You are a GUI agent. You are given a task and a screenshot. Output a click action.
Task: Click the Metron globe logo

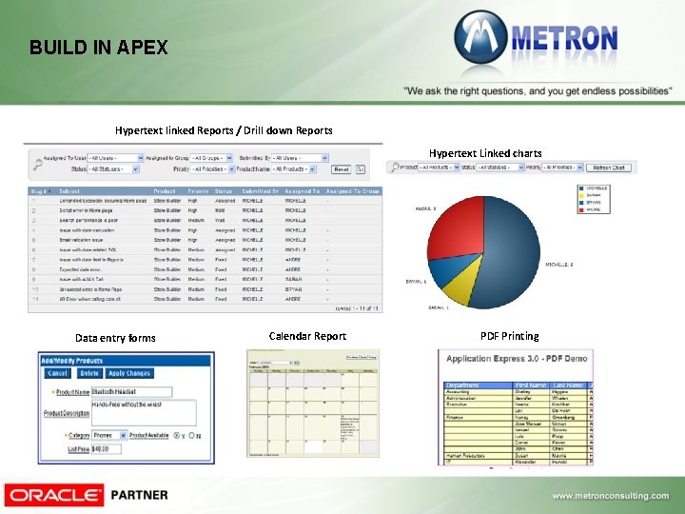[480, 37]
